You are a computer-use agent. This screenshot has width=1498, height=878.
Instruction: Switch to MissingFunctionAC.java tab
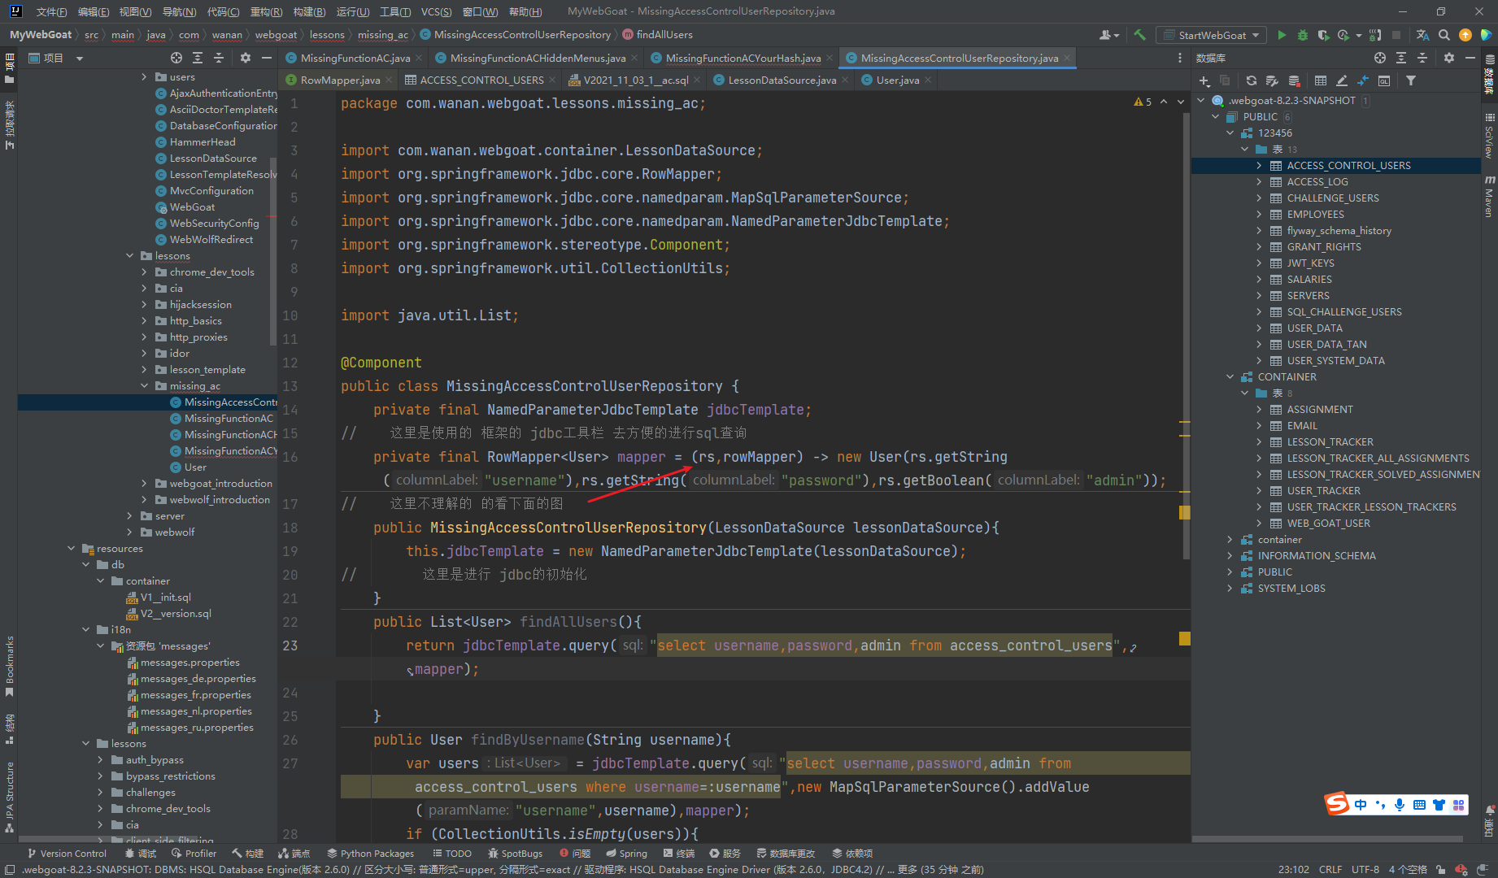coord(355,58)
